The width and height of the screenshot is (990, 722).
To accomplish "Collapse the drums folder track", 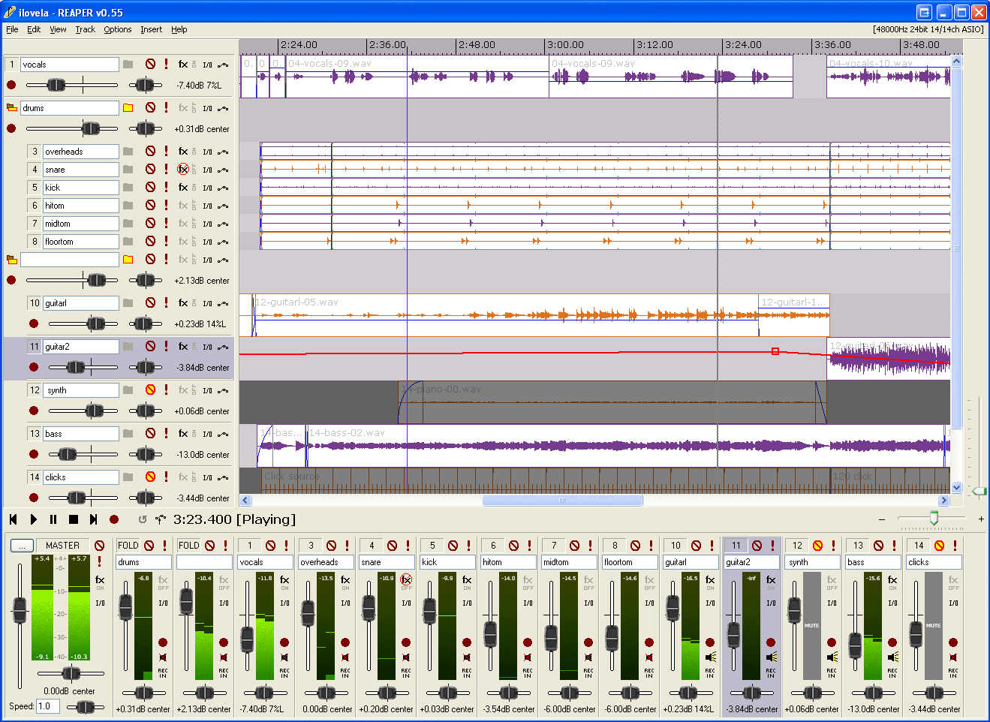I will click(x=11, y=108).
